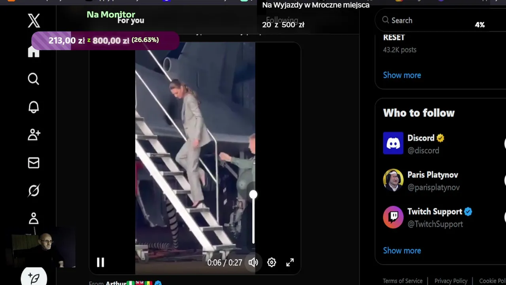Open the X logo home link
The image size is (506, 285).
pyautogui.click(x=34, y=21)
